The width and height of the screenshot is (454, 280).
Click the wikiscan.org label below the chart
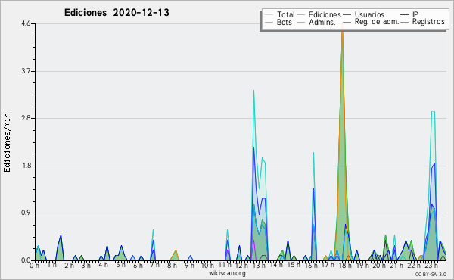[x=227, y=273]
